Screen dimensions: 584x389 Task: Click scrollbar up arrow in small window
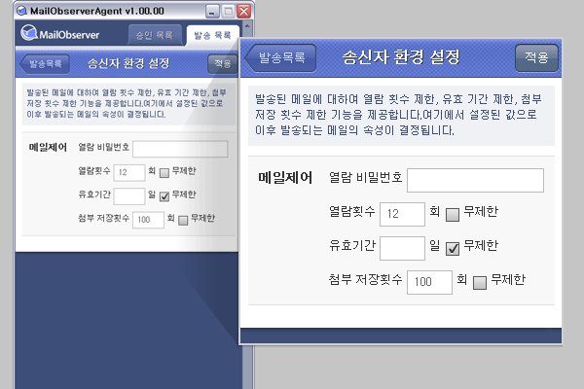click(x=246, y=26)
